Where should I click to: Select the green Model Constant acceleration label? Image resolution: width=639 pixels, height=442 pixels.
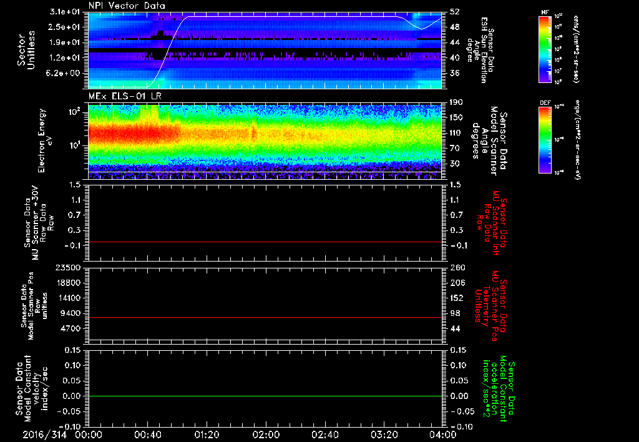(499, 389)
